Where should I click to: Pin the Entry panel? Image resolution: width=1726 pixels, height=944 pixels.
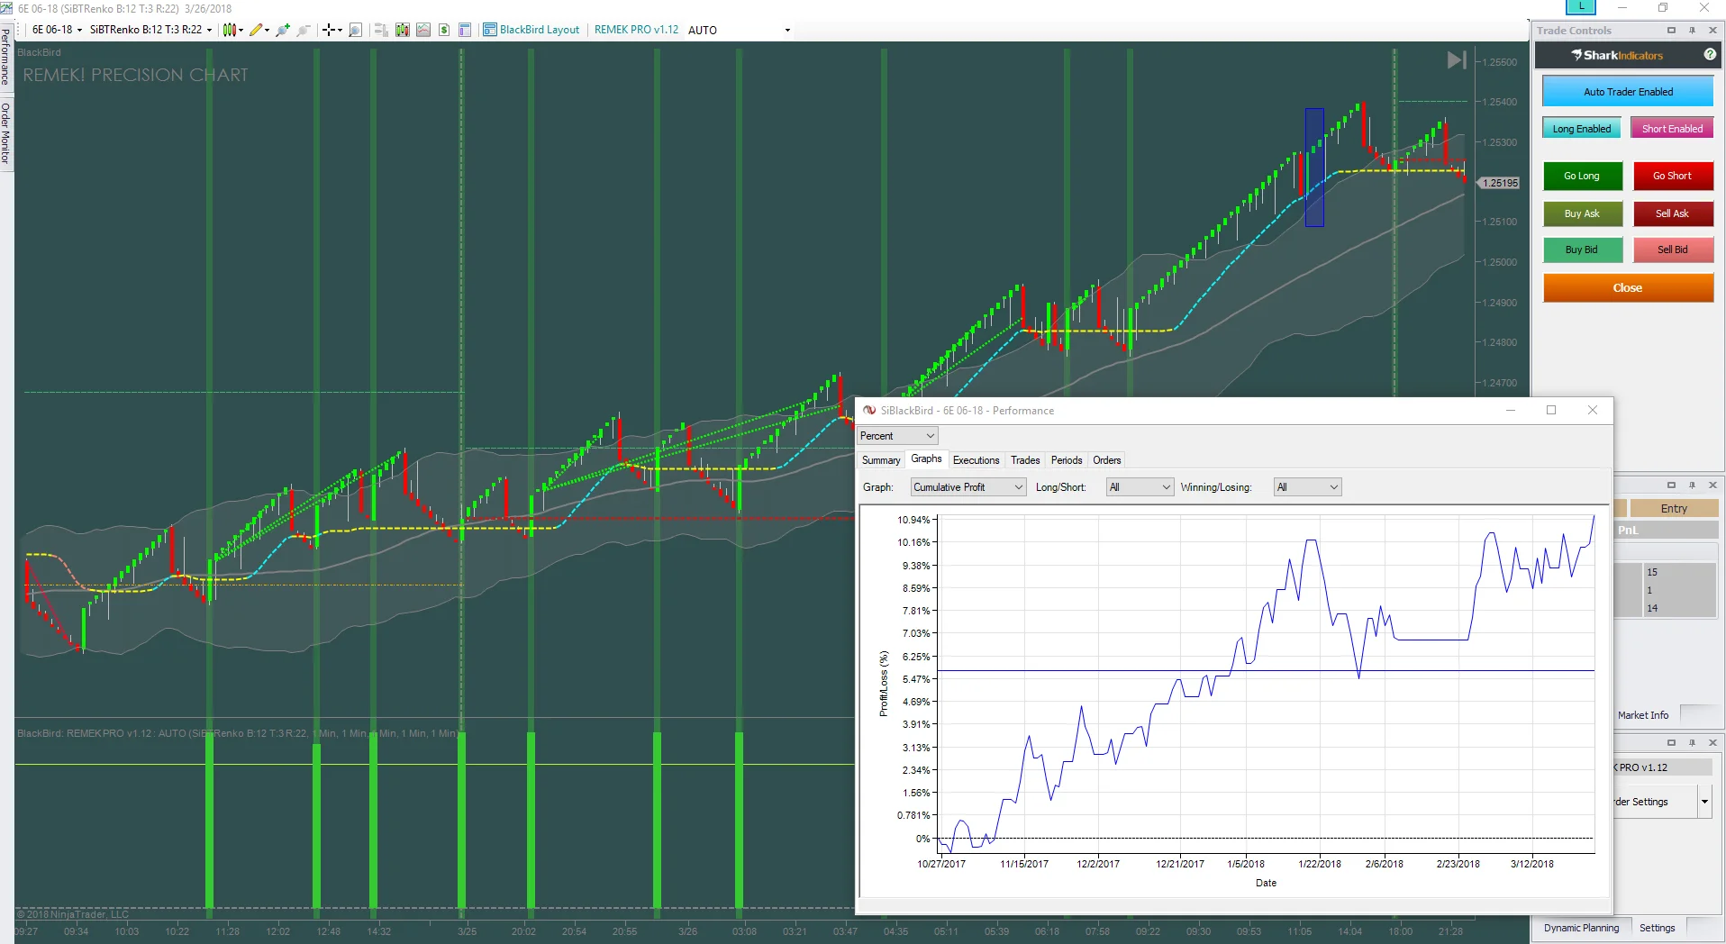click(x=1692, y=485)
